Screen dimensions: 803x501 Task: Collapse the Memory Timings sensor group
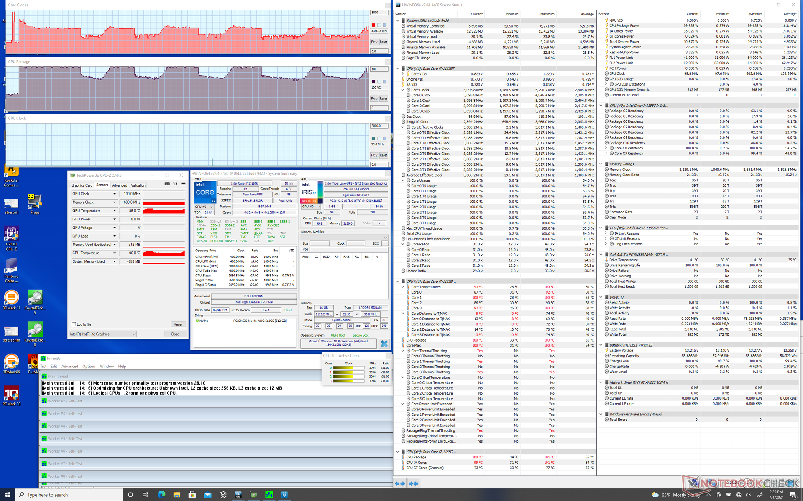coord(601,164)
